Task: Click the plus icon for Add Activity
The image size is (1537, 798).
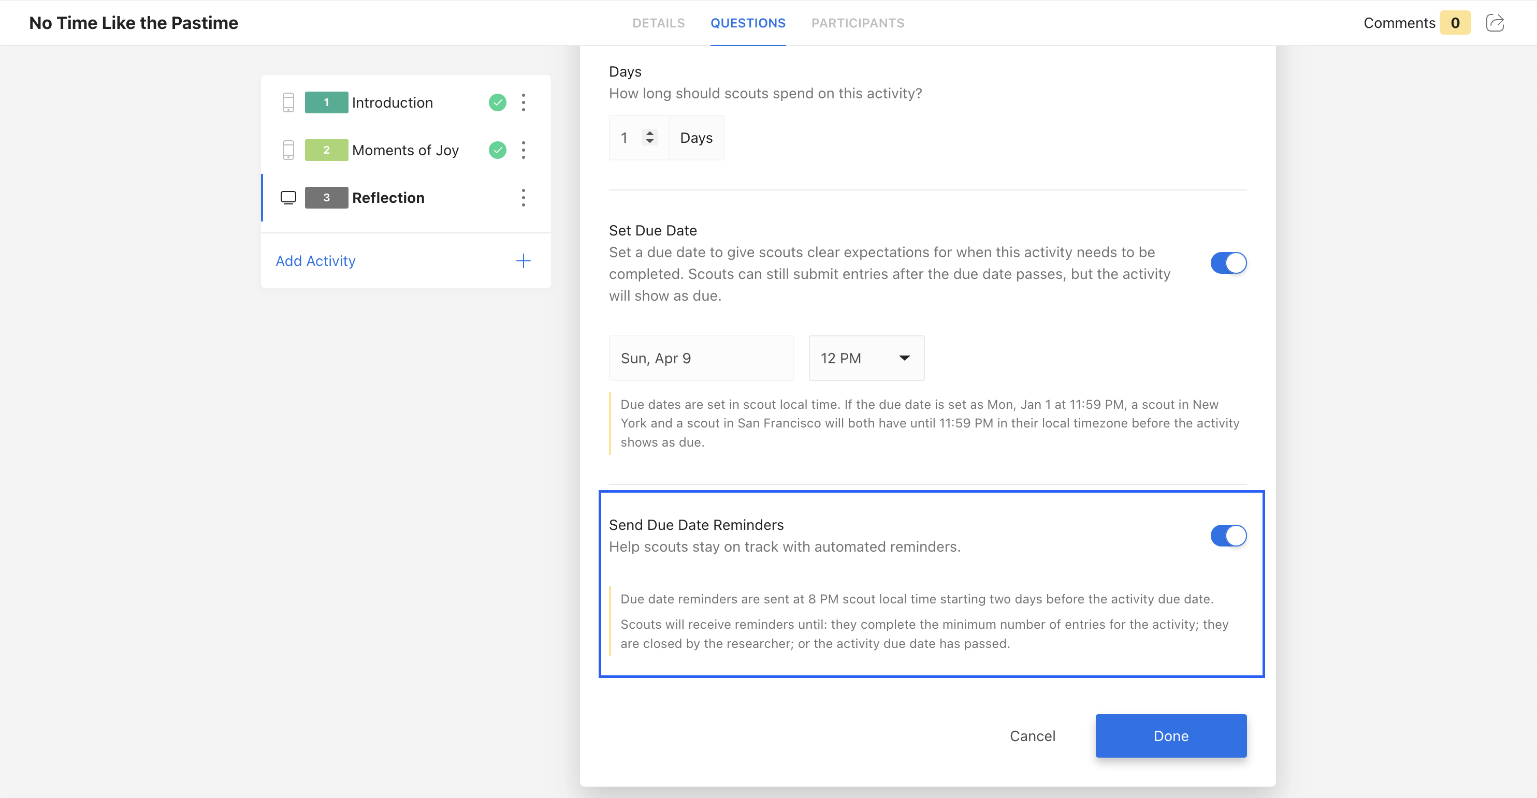Action: (x=523, y=261)
